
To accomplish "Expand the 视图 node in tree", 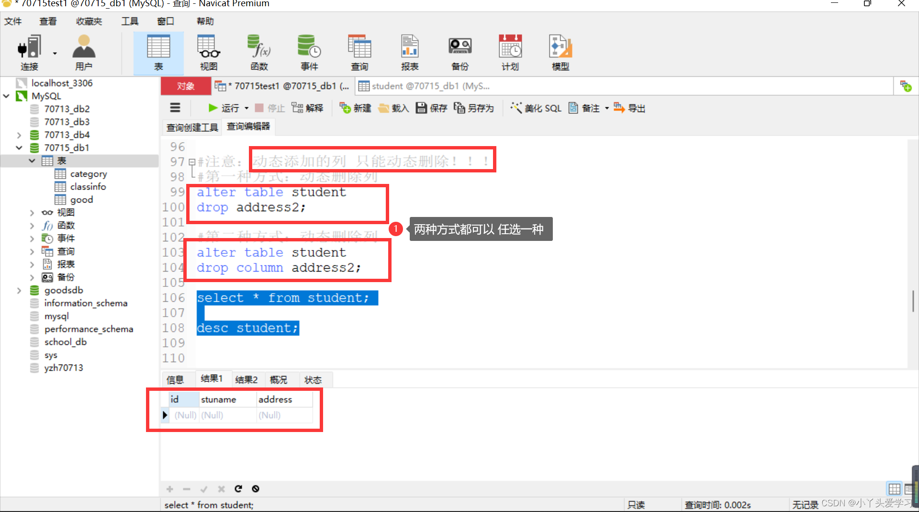I will 32,213.
